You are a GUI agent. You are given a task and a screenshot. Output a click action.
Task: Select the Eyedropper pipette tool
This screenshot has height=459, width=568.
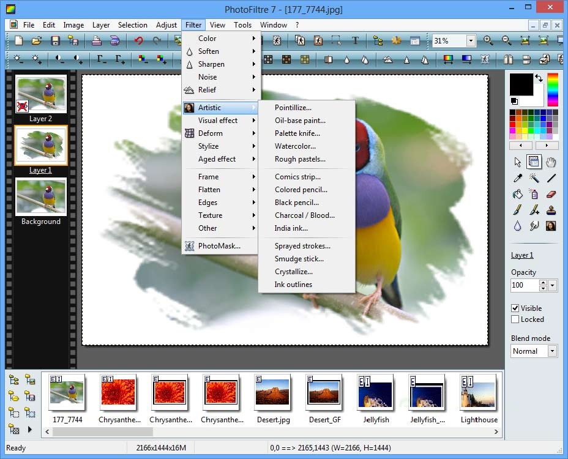518,178
